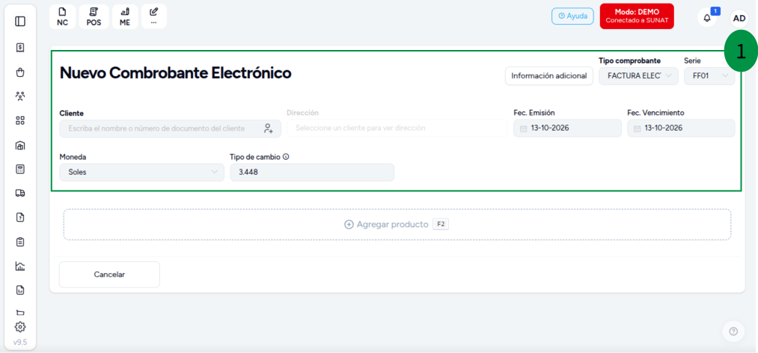
Task: Click the Modo: DEMO status button
Action: pos(637,16)
